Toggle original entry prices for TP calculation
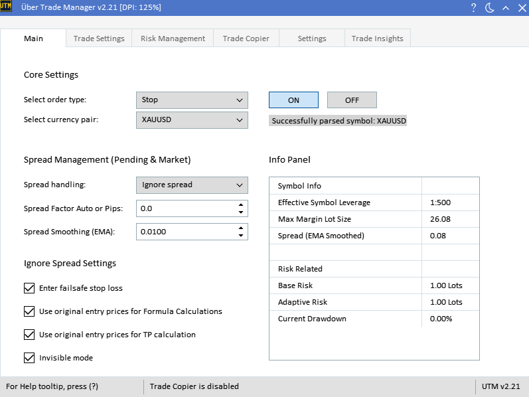 coord(29,335)
